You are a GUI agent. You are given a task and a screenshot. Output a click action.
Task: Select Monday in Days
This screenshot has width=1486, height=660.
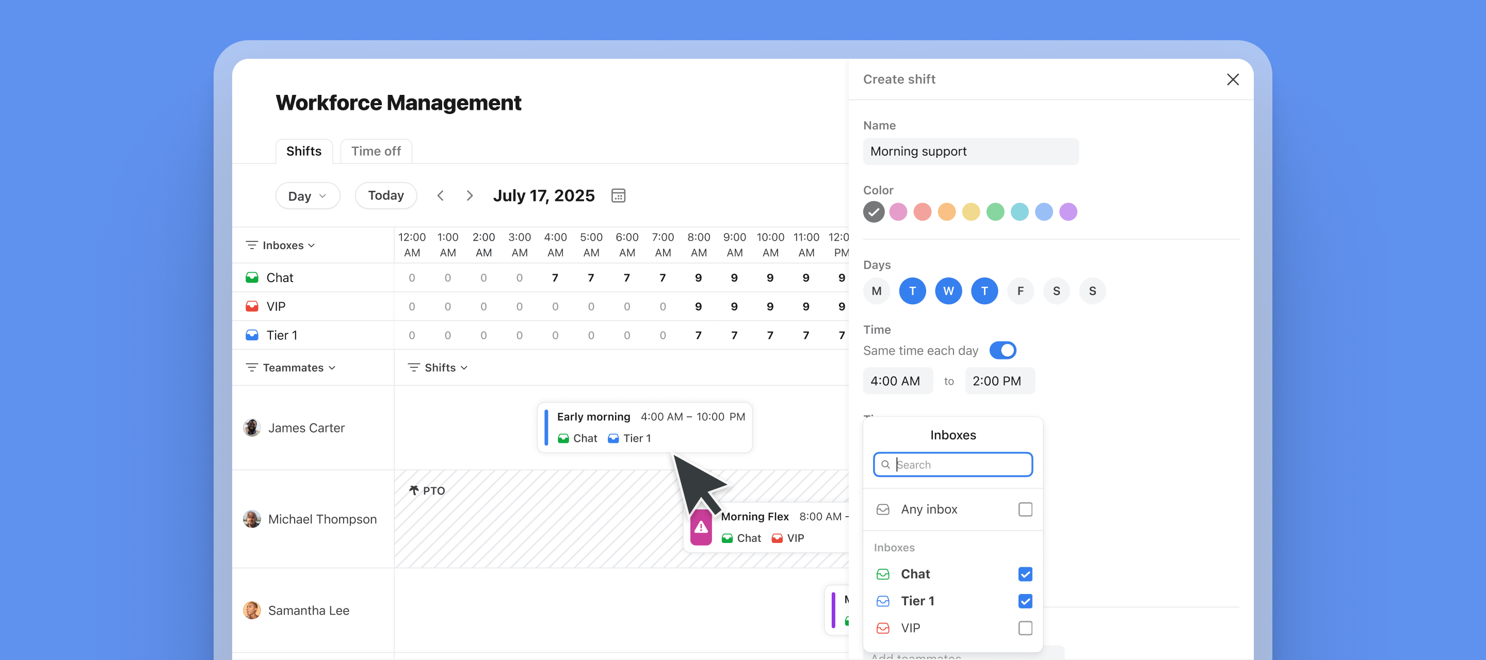pyautogui.click(x=876, y=291)
